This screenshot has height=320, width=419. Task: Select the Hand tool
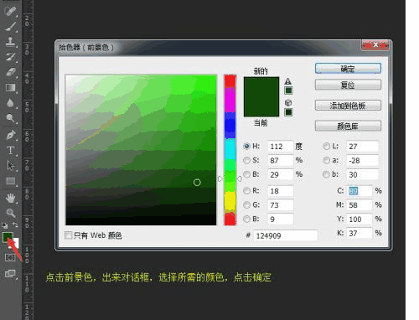(x=10, y=199)
